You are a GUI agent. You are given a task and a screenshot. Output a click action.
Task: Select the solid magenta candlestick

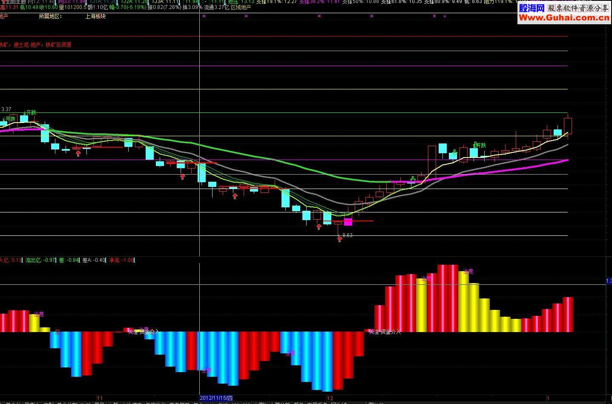(x=348, y=222)
